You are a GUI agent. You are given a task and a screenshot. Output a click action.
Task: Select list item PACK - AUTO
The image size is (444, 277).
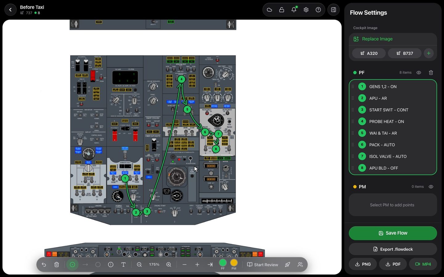(393, 145)
